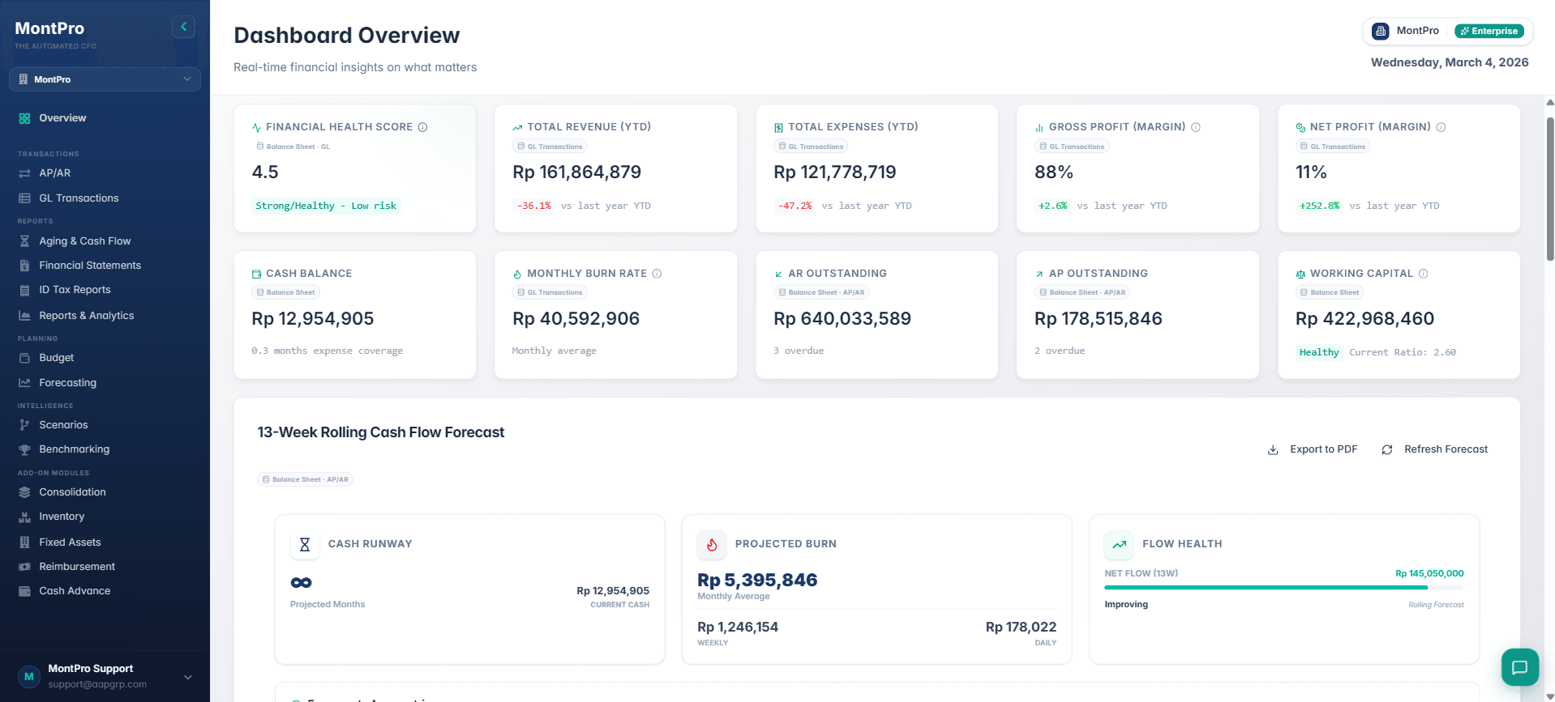Image resolution: width=1555 pixels, height=702 pixels.
Task: Click the Rp 161,864,879 revenue value
Action: (x=576, y=172)
